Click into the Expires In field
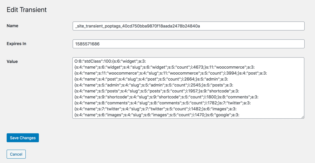Viewport: 315px width, 163px height. point(188,44)
